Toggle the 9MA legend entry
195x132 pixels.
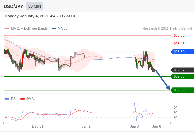pyautogui.click(x=27, y=99)
